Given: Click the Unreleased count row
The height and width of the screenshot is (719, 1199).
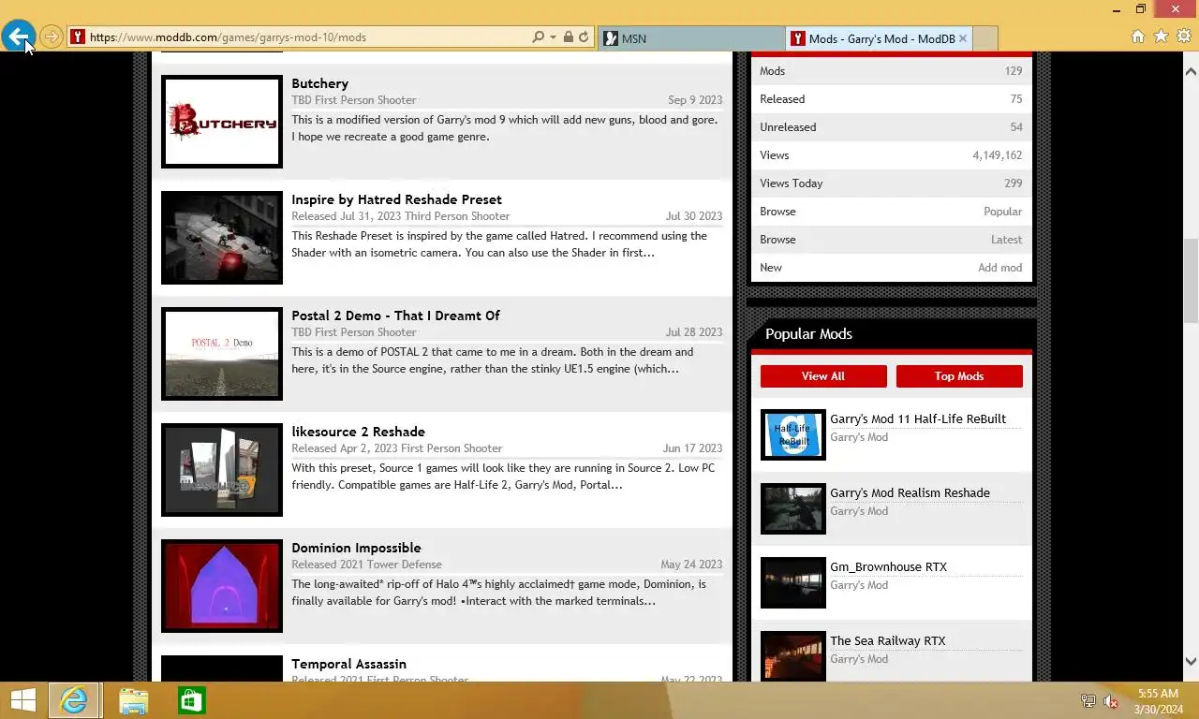Looking at the screenshot, I should pos(891,127).
